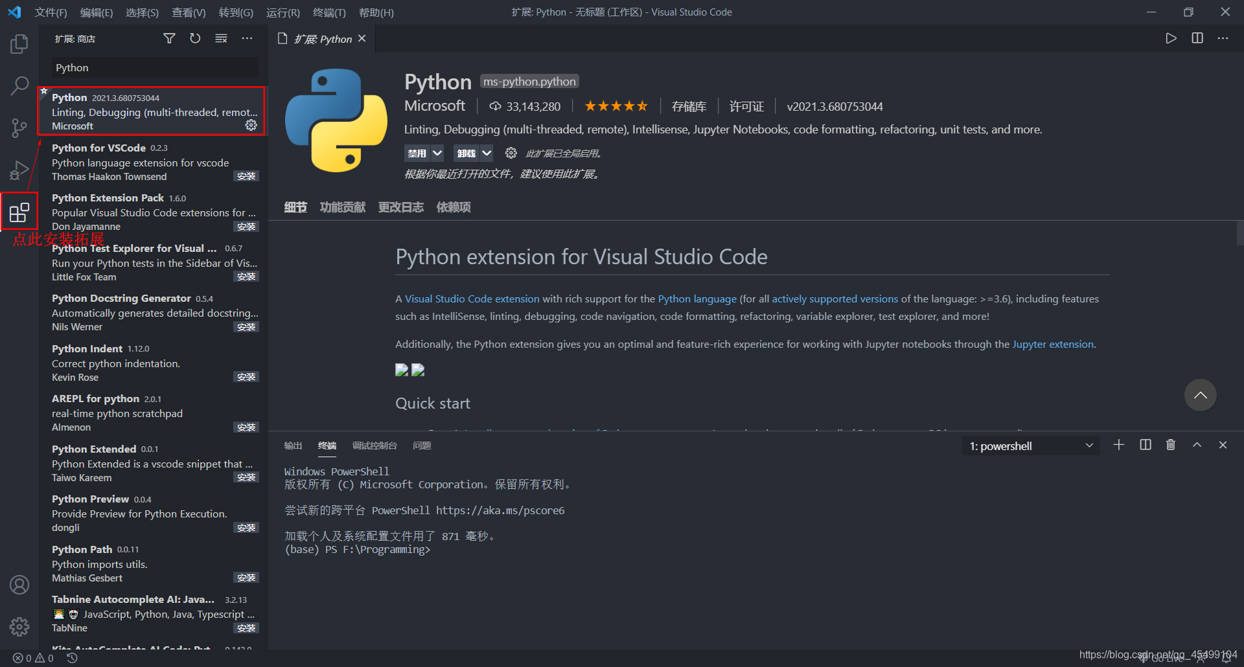Click the VS Code logo icon
The image size is (1244, 667).
[14, 12]
